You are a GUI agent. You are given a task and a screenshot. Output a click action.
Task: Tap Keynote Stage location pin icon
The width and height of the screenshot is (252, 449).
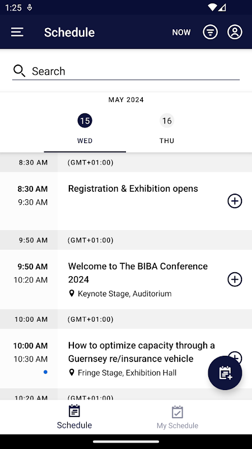tap(72, 293)
